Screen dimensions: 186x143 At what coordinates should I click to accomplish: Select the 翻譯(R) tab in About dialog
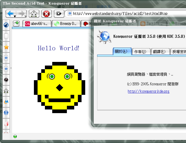160,52
